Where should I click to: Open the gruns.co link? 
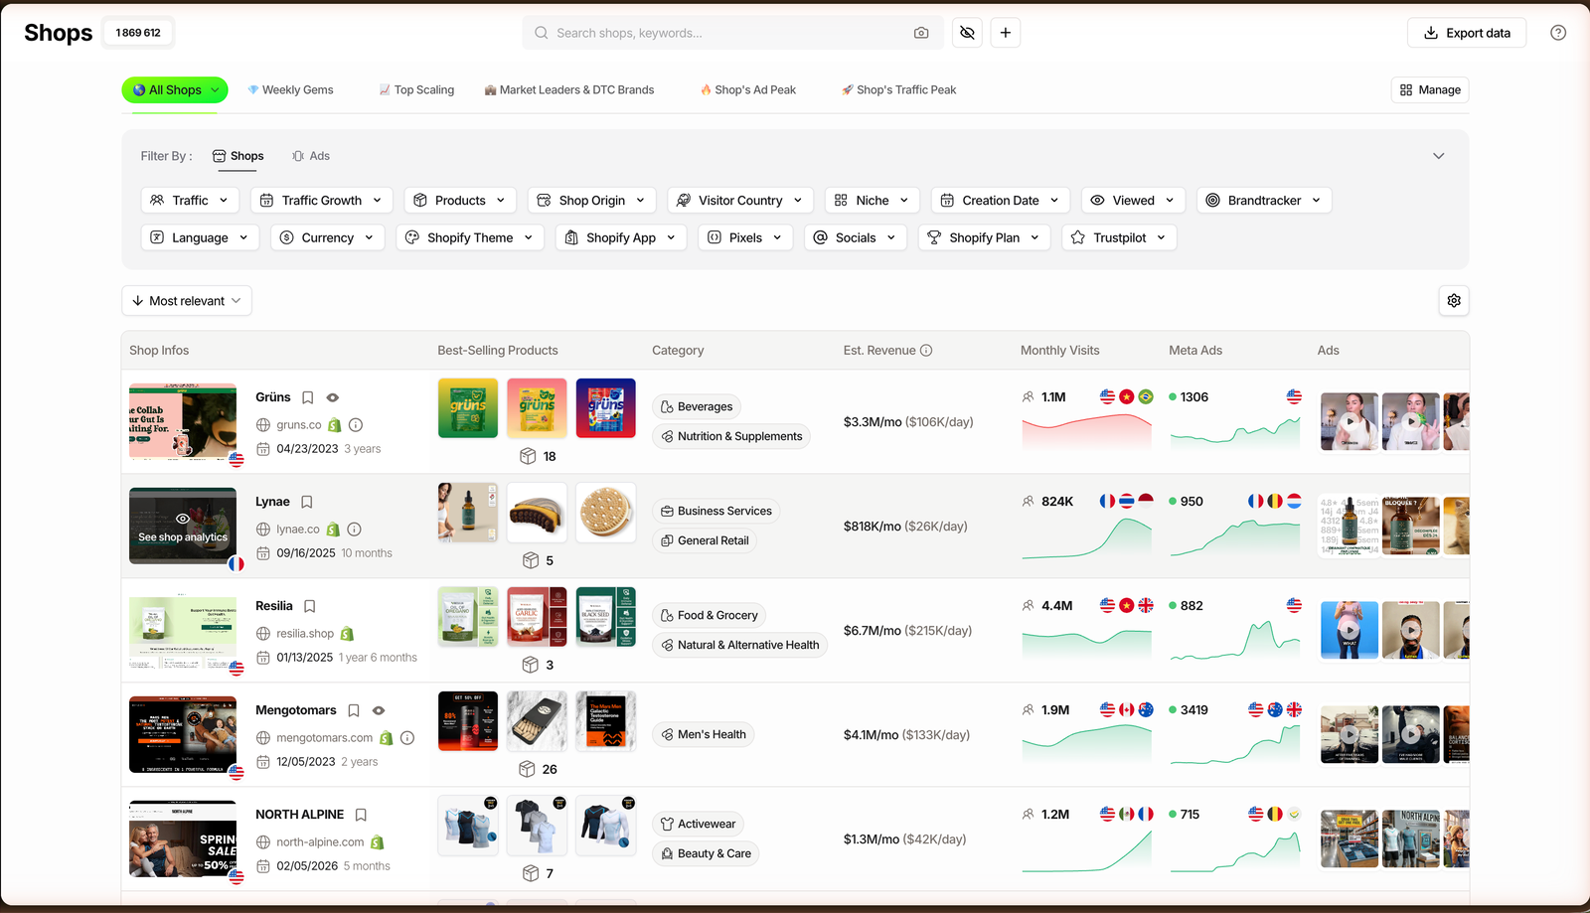299,425
